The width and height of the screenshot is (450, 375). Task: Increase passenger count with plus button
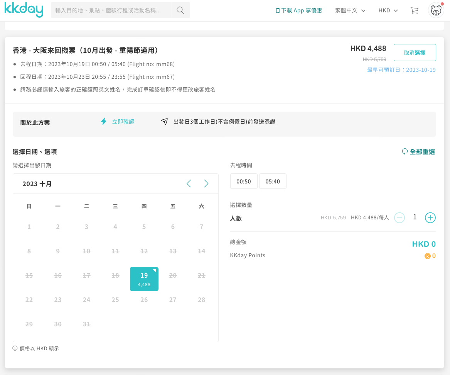(430, 218)
